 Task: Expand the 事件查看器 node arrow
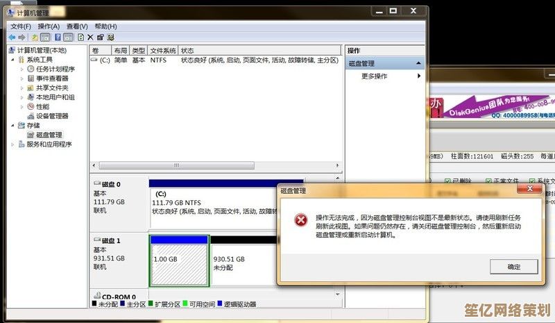22,78
